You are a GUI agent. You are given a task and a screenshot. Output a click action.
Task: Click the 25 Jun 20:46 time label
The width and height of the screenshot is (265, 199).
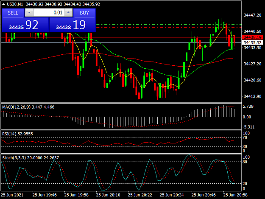coord(204,195)
